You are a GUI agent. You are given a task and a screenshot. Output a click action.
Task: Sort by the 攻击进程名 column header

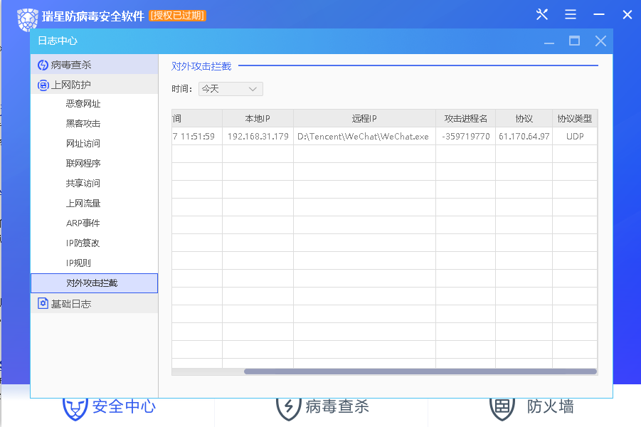(x=465, y=119)
